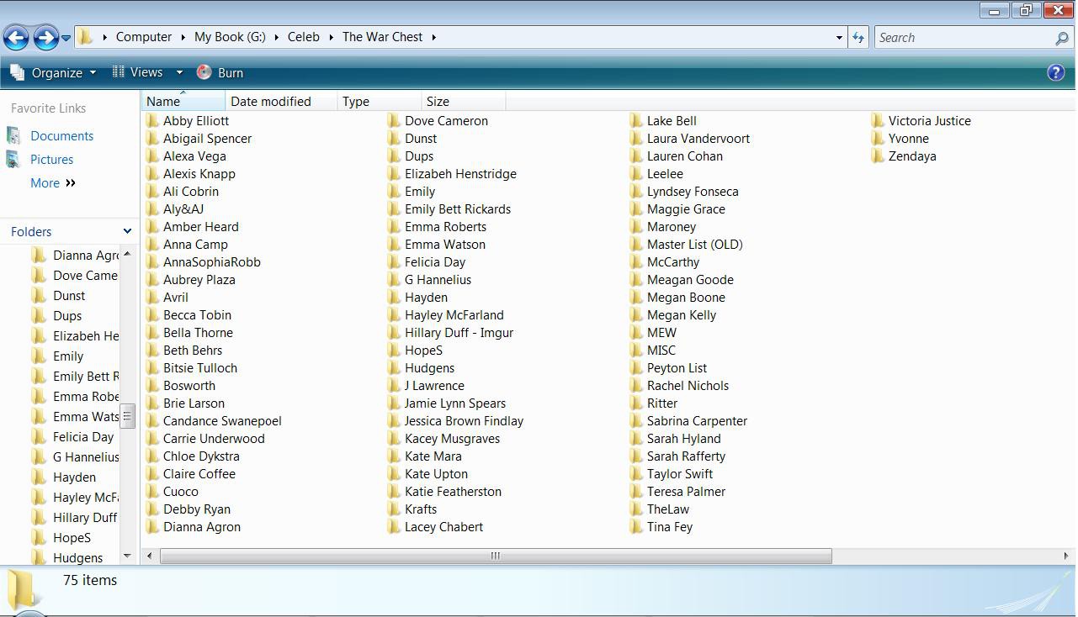
Task: Open the Help question mark icon
Action: coord(1055,72)
